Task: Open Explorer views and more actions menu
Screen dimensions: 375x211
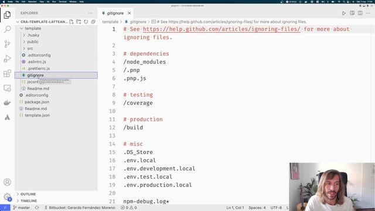Action: pyautogui.click(x=90, y=13)
